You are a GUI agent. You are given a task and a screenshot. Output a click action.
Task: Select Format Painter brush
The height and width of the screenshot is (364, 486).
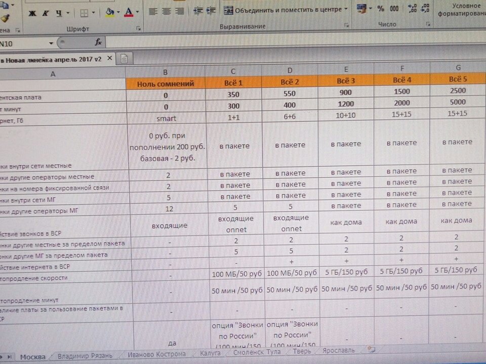5,19
